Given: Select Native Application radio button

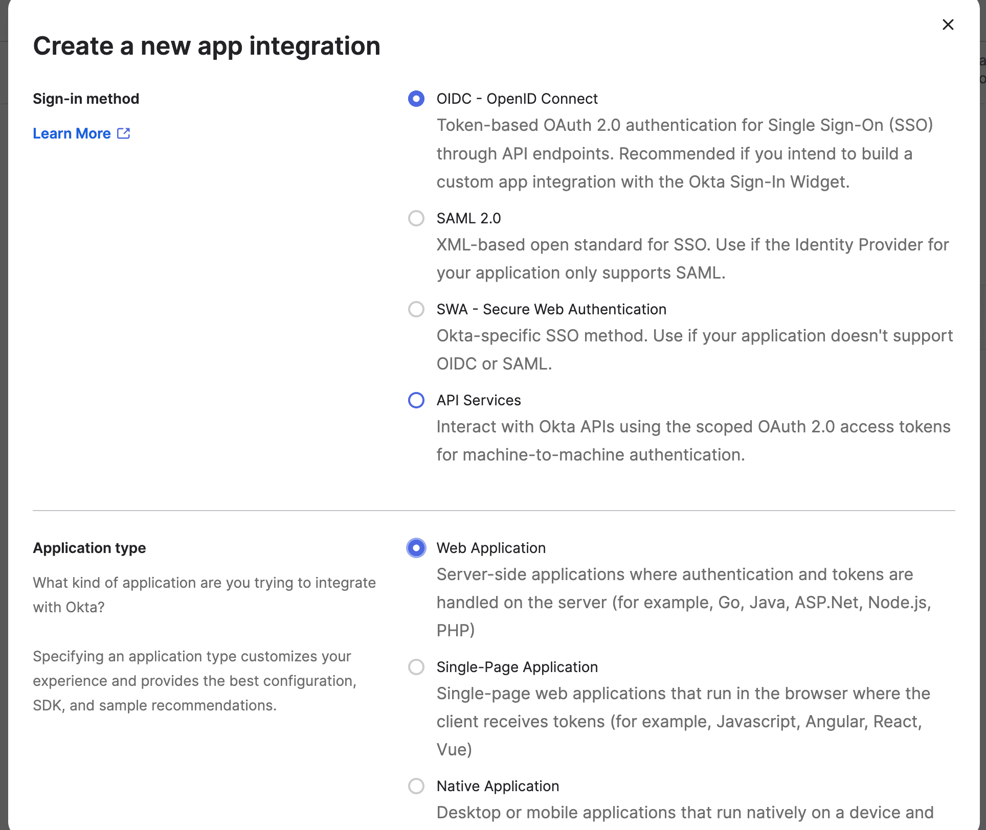Looking at the screenshot, I should point(416,786).
